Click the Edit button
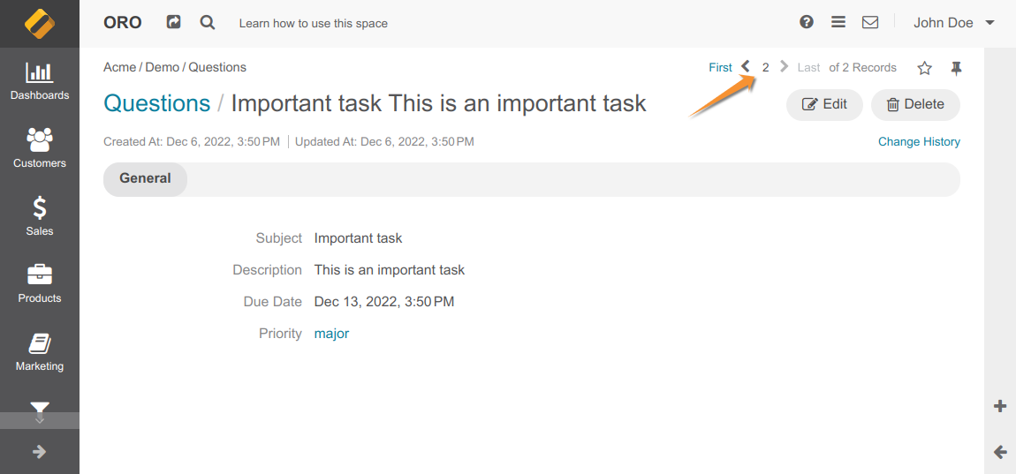The width and height of the screenshot is (1016, 474). (824, 104)
